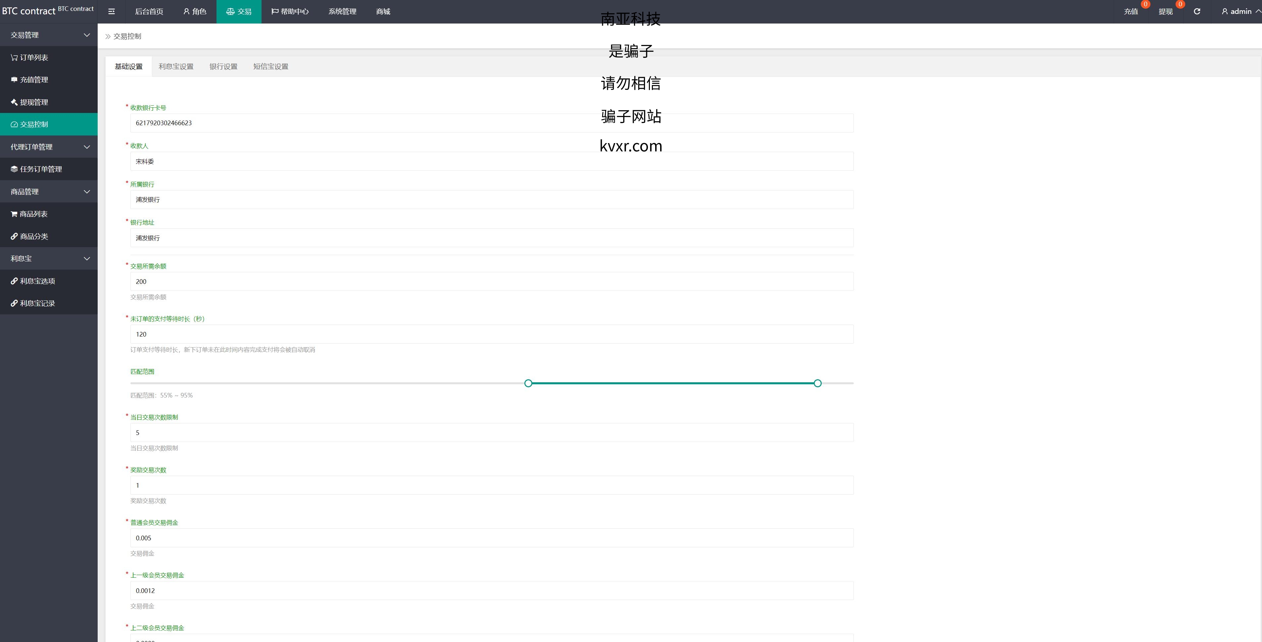Click the 上一级会员交易佣金 input field
The image size is (1262, 642).
(x=492, y=591)
